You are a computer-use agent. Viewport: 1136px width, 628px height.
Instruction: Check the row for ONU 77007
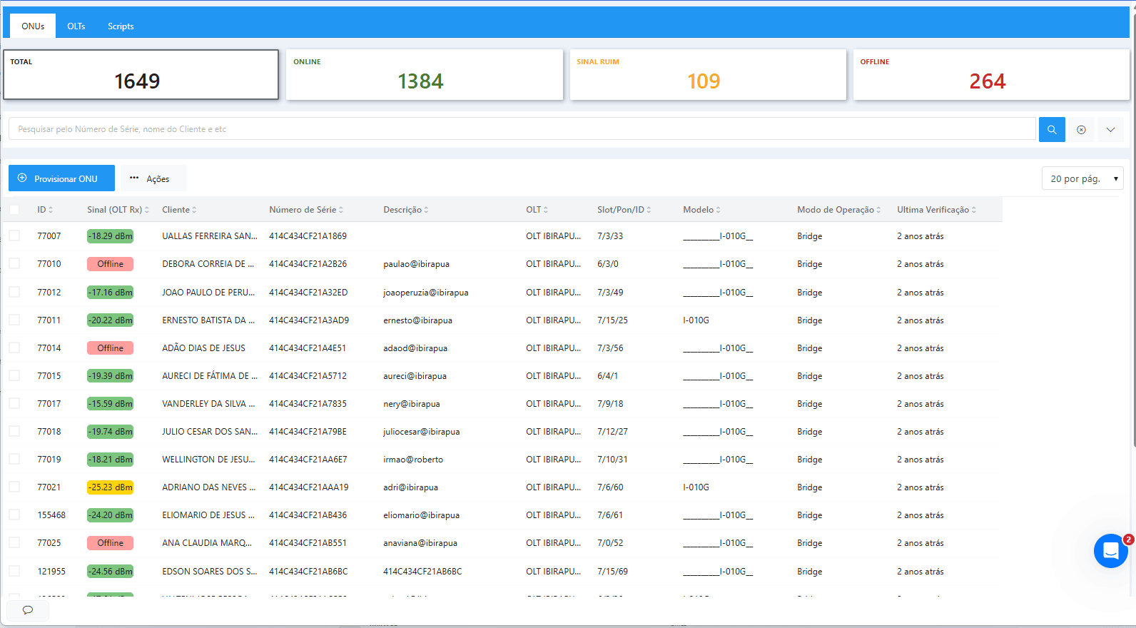pyautogui.click(x=14, y=236)
